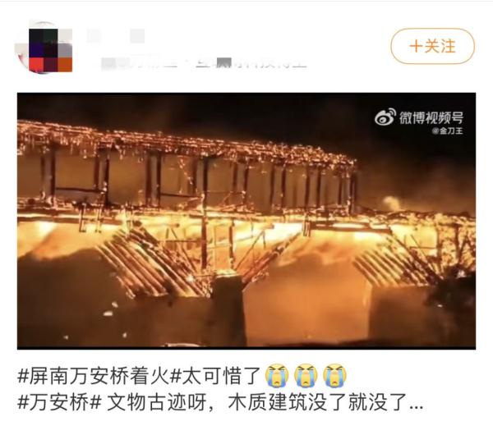Click the Weibo eye logo watermark
The height and width of the screenshot is (421, 493).
coord(385,117)
